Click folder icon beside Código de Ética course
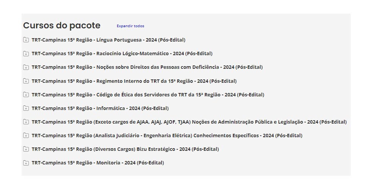 tap(26, 94)
